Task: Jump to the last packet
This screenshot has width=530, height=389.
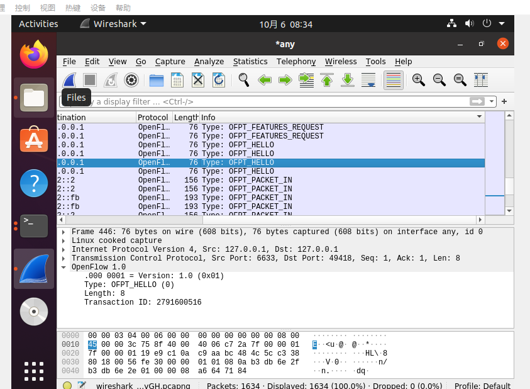Action: (348, 80)
